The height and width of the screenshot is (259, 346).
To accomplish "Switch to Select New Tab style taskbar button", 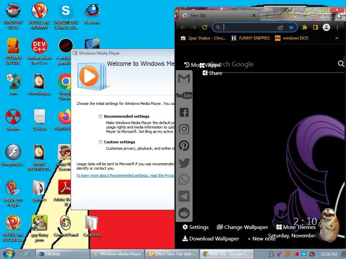I will (172, 254).
